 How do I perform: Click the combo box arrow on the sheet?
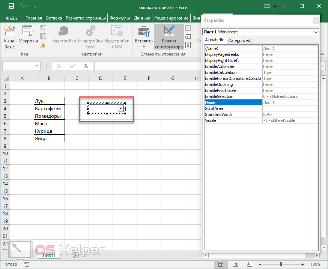120,108
